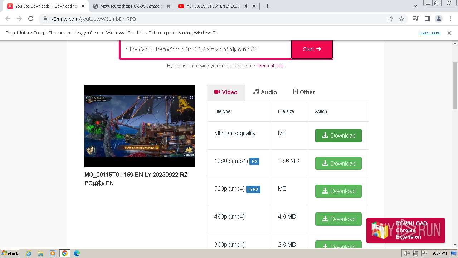Click the video title MO_00115T01 text
The height and width of the screenshot is (258, 458).
click(136, 179)
